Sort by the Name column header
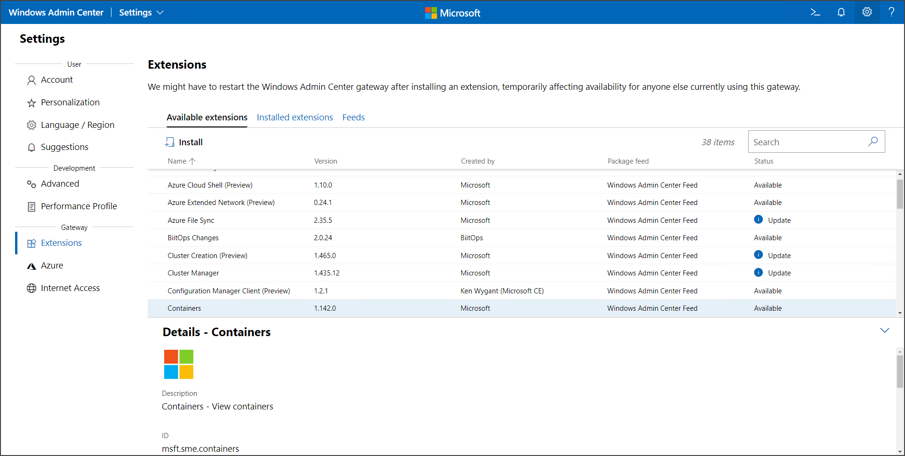The height and width of the screenshot is (456, 905). click(177, 161)
